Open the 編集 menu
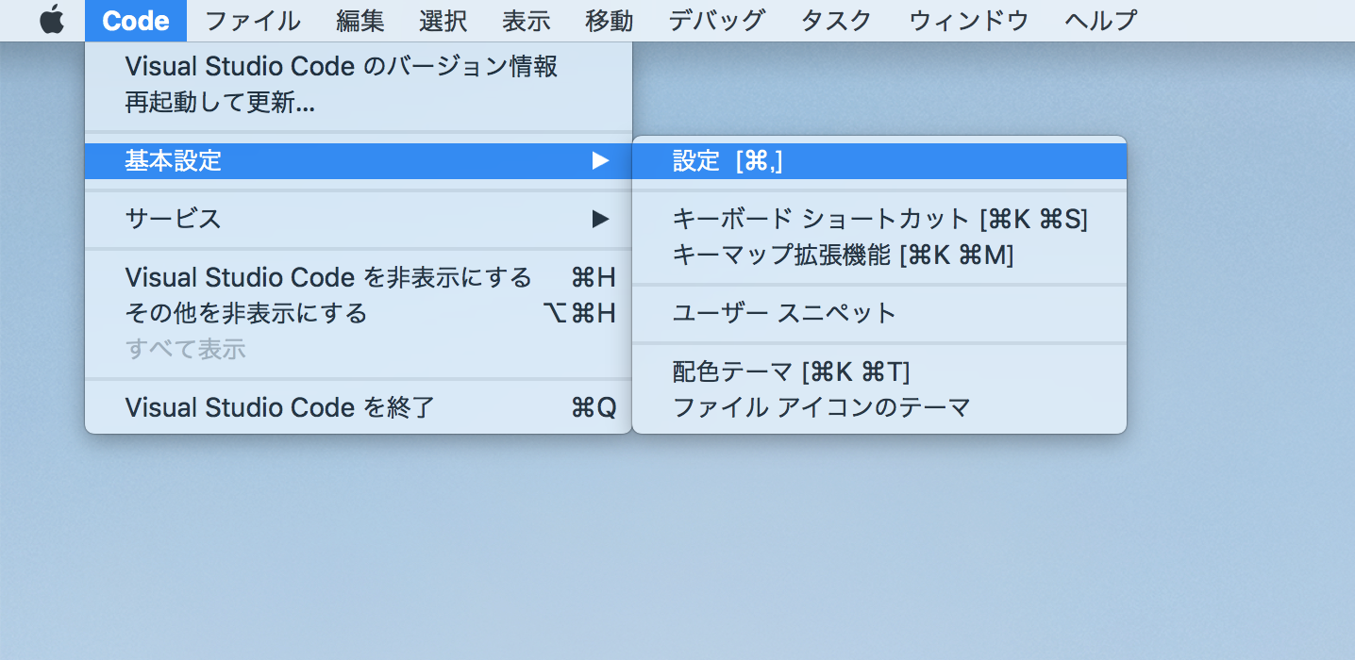This screenshot has width=1355, height=660. tap(359, 20)
